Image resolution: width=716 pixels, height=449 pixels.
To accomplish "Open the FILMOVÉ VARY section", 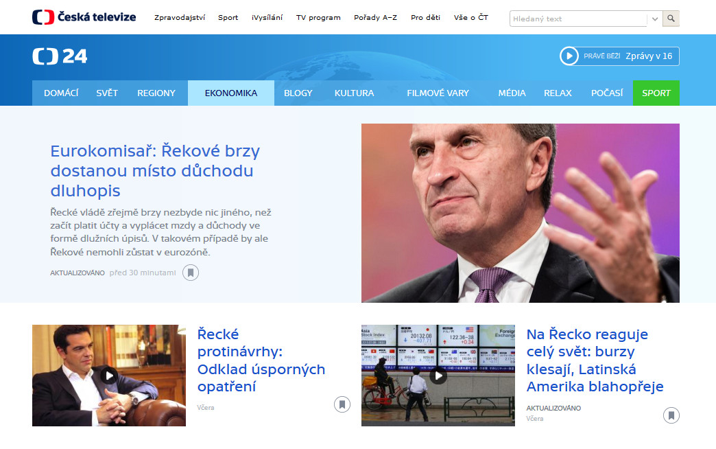I will pyautogui.click(x=438, y=93).
